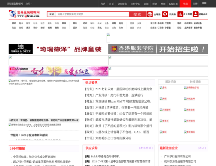The width and height of the screenshot is (216, 166).
Task: Open the 招商合作 person icon
Action: tap(195, 14)
